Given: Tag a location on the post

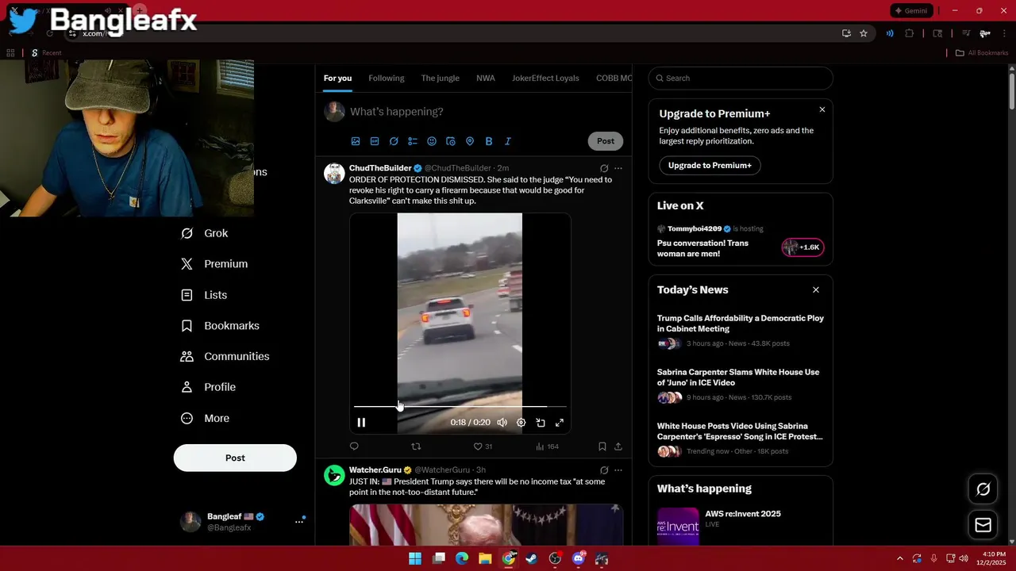Looking at the screenshot, I should coord(470,141).
